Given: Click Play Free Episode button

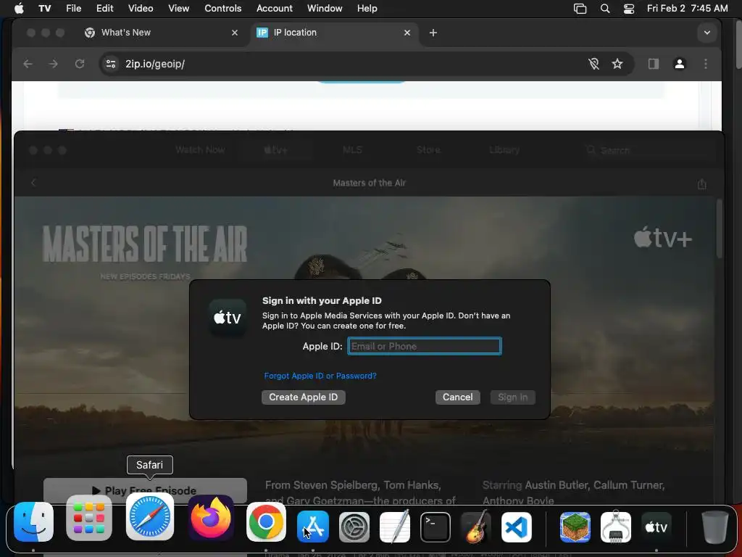Looking at the screenshot, I should 145,491.
